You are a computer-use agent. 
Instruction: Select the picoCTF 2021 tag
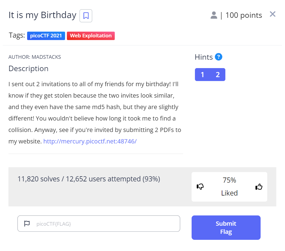click(x=46, y=36)
